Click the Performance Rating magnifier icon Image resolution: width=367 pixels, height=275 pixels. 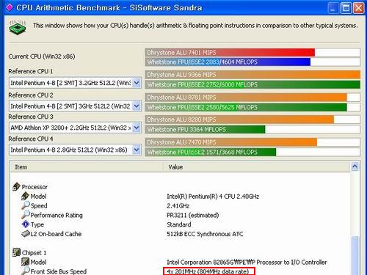click(x=26, y=215)
